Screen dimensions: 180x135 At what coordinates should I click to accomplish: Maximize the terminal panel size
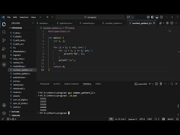point(172,84)
